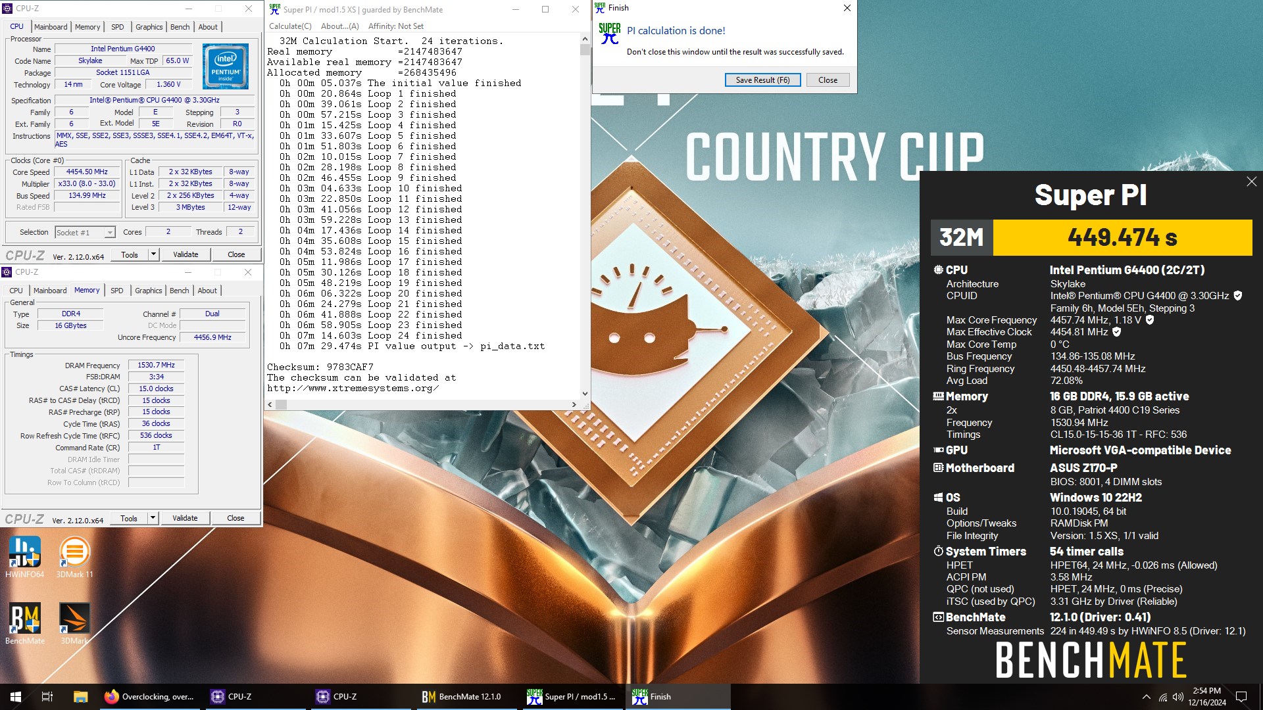
Task: Close the BenchMate Super PI result panel
Action: pos(1251,181)
